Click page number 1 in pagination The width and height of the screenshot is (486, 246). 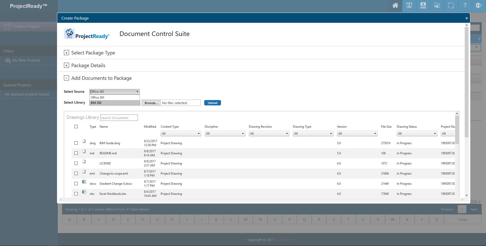[462, 209]
